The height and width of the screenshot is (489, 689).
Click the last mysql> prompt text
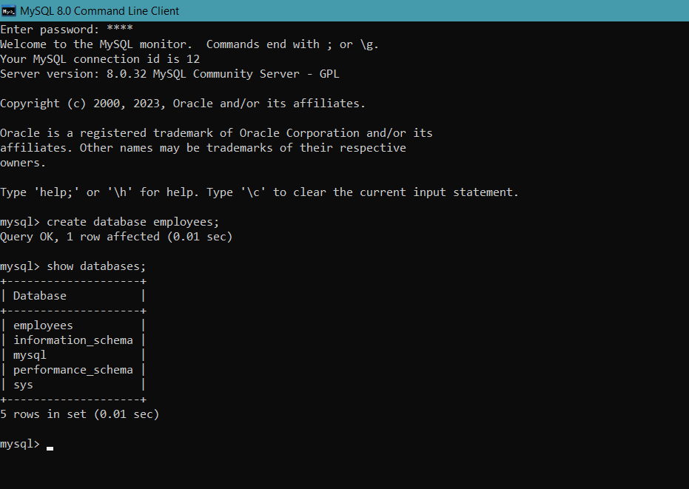coord(20,444)
